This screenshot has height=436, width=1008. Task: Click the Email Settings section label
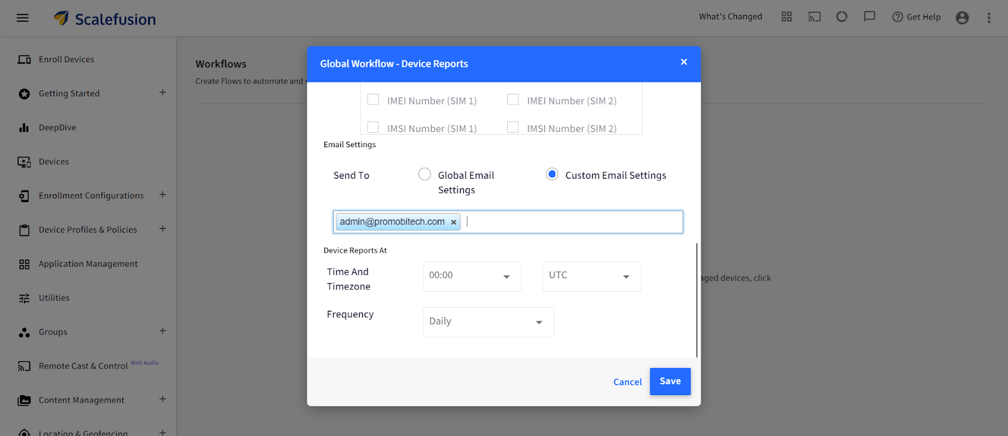click(x=350, y=145)
